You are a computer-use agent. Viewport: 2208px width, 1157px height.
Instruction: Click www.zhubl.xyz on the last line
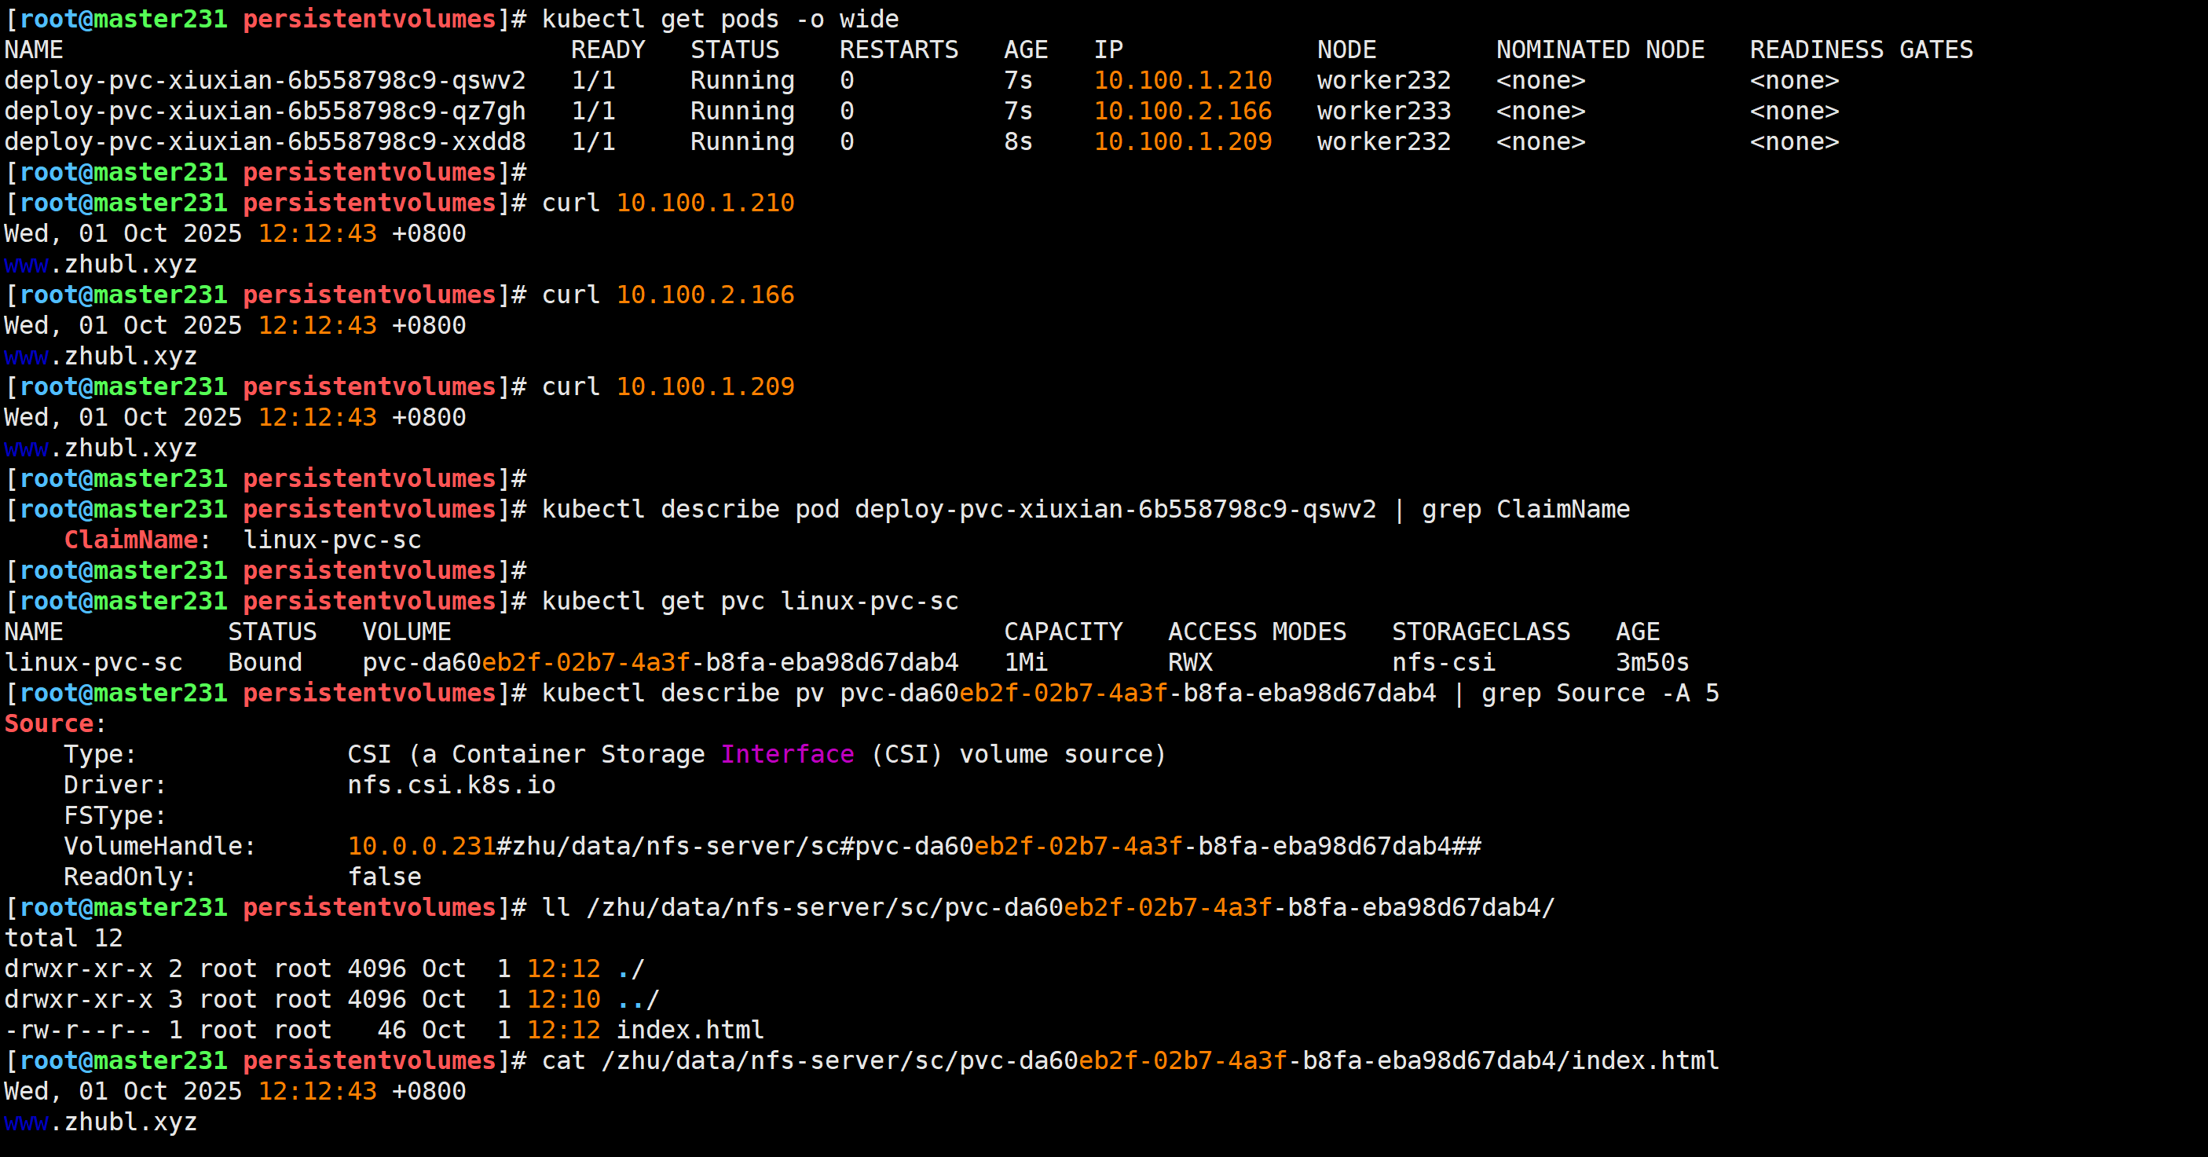coord(101,1122)
